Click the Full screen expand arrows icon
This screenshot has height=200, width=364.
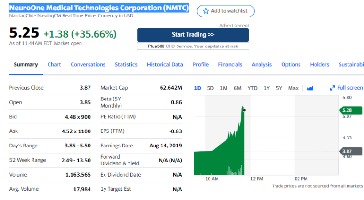coord(332,88)
